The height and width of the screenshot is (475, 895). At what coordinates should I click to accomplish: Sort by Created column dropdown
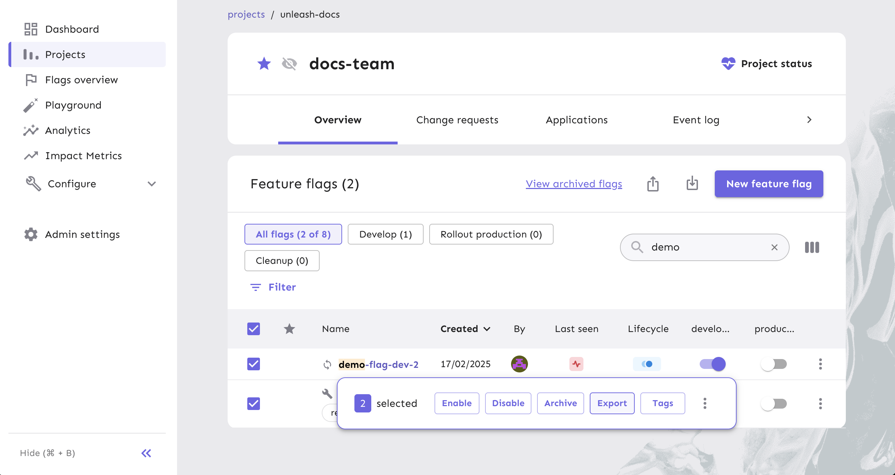(465, 329)
